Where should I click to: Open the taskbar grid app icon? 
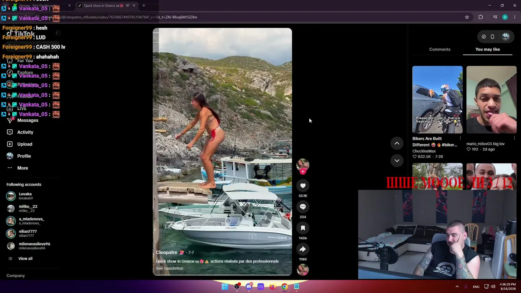[260, 286]
